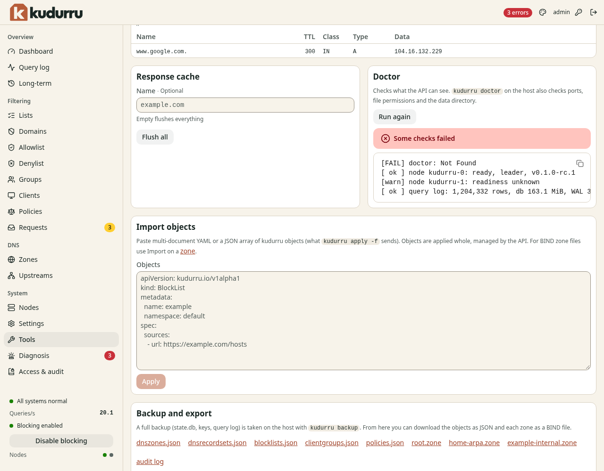
Task: Click the Some checks failed alert
Action: [x=482, y=138]
